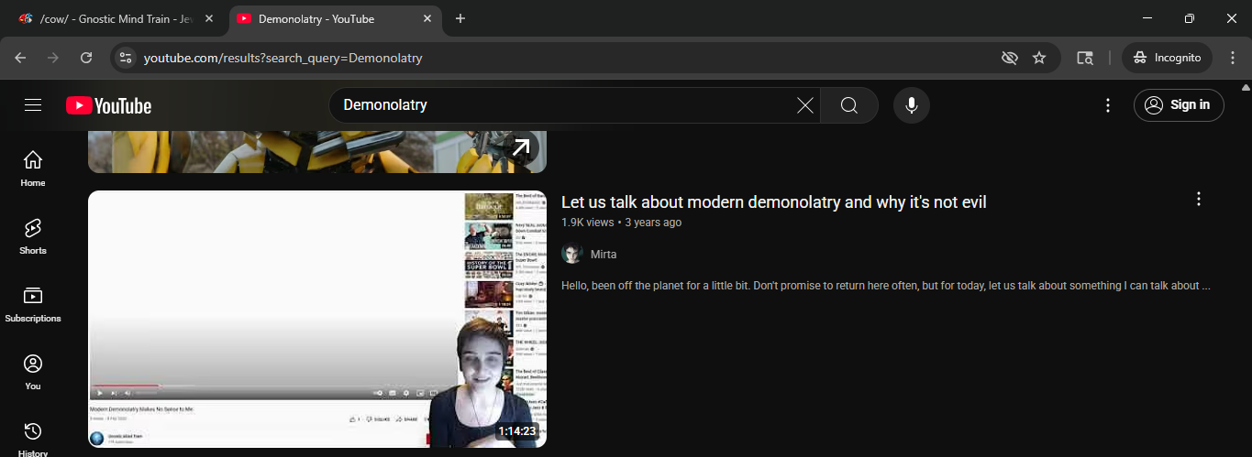Screen dimensions: 1252x457
Task: Close the /cow/ Gnostic Mind Train tab
Action: (209, 18)
